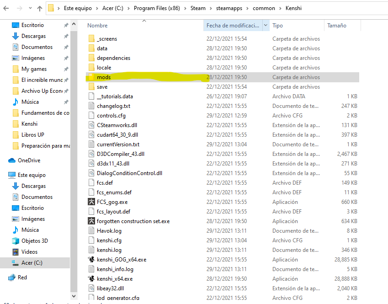Select the steamapps breadcrumb segment
The width and height of the screenshot is (388, 304).
(229, 8)
